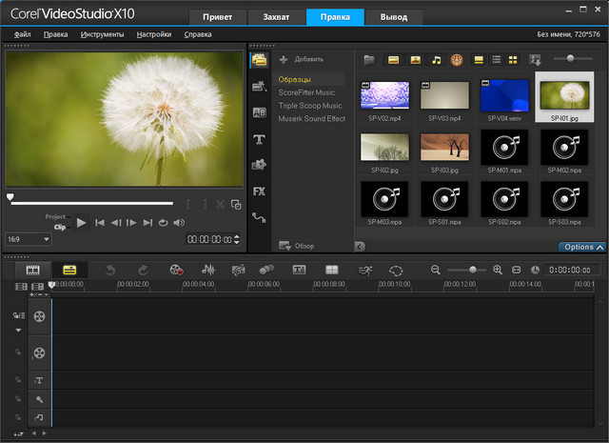Click the Обзор browse button
The width and height of the screenshot is (609, 443).
(297, 246)
